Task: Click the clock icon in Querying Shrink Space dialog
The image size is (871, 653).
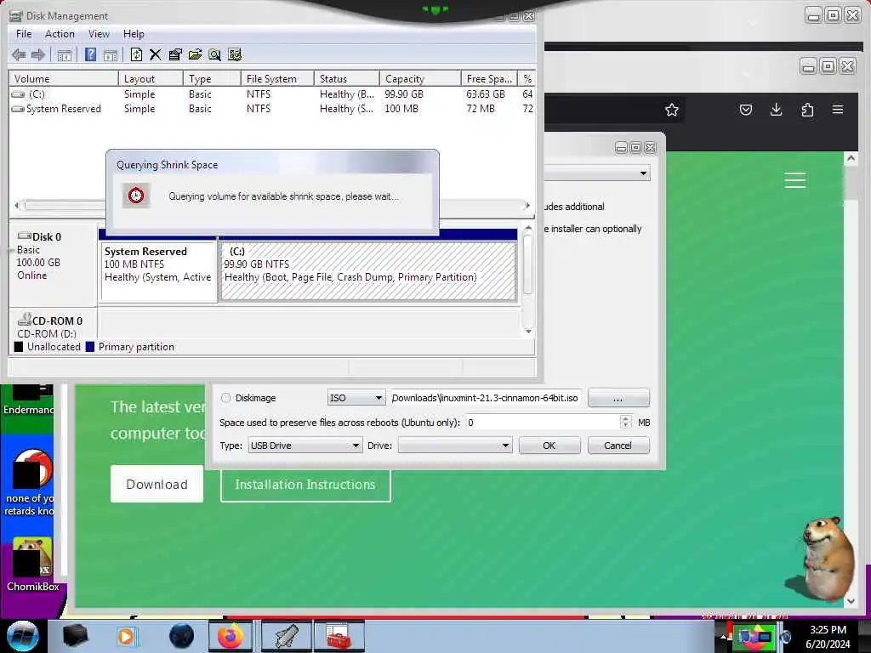Action: click(x=136, y=196)
